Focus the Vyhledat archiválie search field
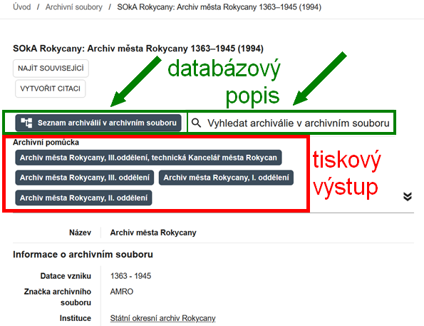 291,123
